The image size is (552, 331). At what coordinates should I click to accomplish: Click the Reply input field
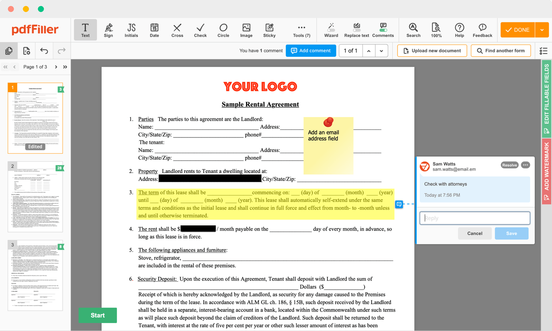475,218
